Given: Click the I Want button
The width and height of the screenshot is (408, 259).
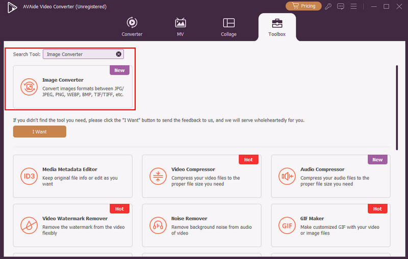Looking at the screenshot, I should (x=40, y=132).
